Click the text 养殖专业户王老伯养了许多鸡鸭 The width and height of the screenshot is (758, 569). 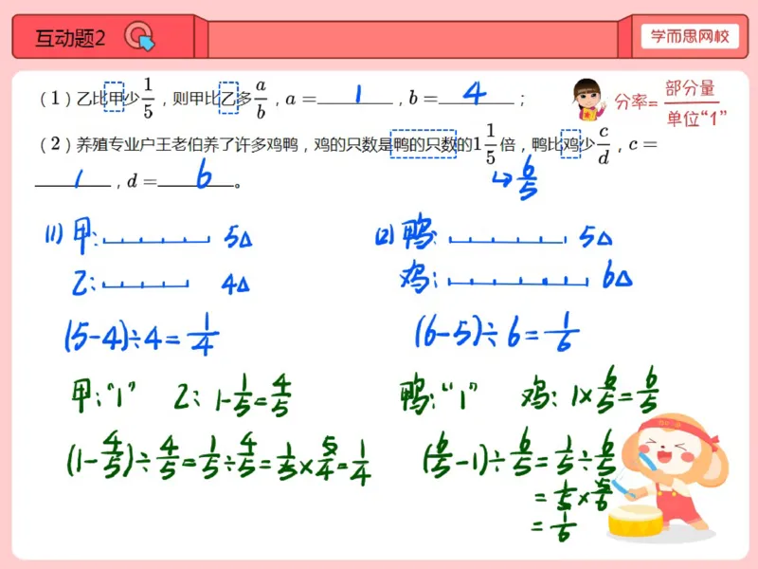(187, 145)
